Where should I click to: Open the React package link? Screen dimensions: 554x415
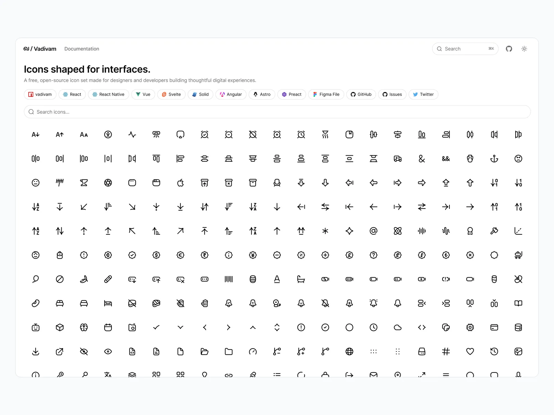coord(72,94)
